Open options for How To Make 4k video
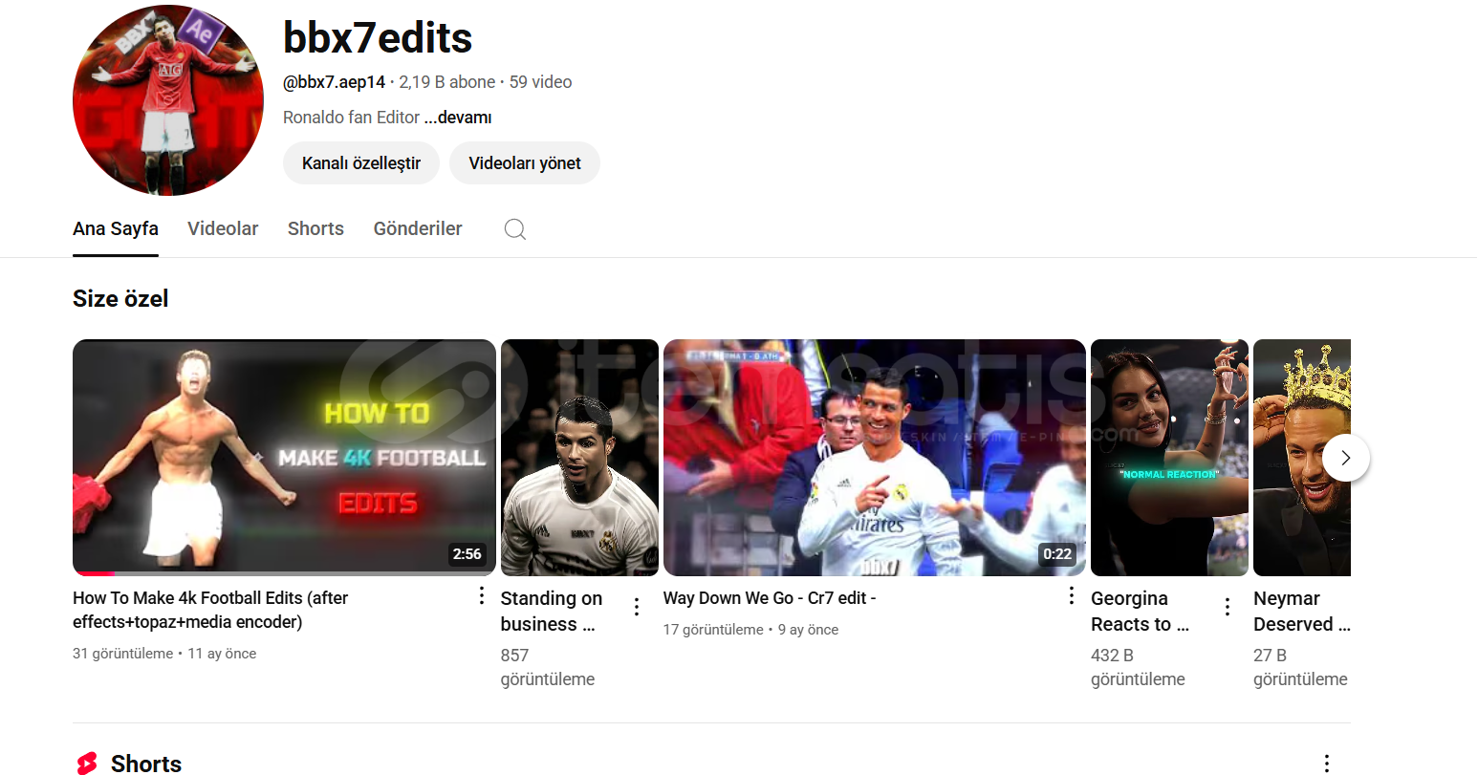Viewport: 1478px width, 775px height. [482, 596]
